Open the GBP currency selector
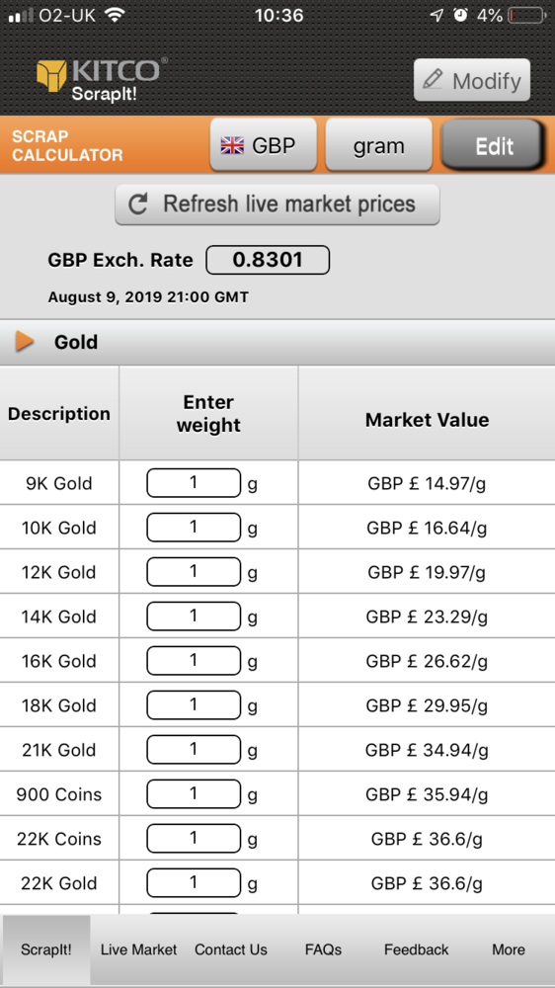 pos(264,144)
